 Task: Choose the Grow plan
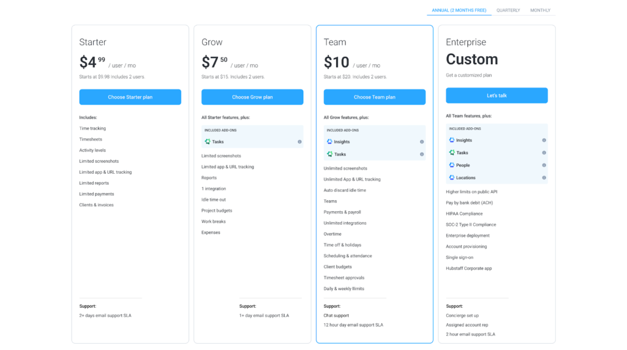point(252,97)
